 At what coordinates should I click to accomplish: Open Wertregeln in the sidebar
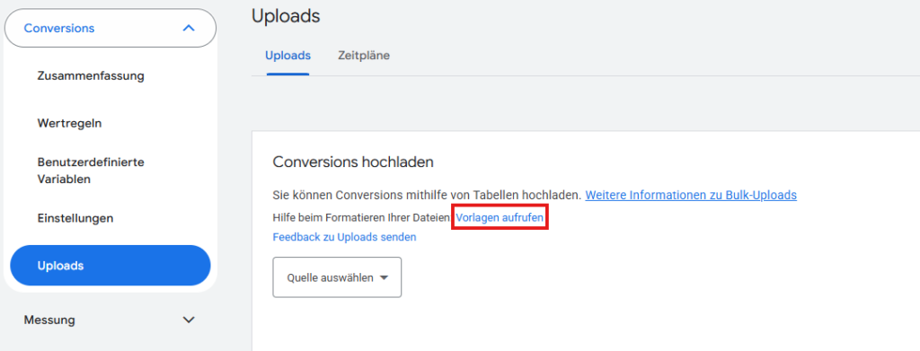pyautogui.click(x=69, y=124)
